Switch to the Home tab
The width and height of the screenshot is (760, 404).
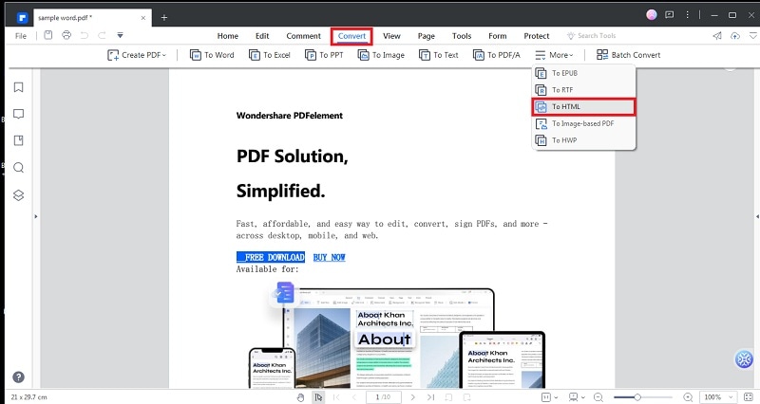[227, 36]
